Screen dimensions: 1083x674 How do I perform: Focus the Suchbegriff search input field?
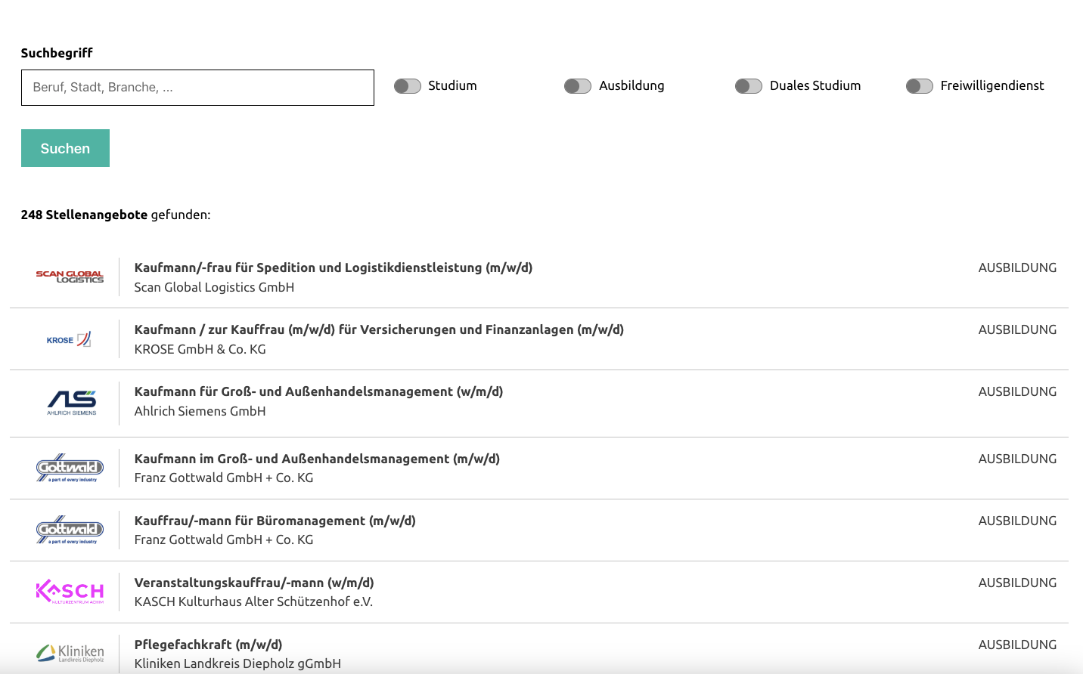tap(197, 88)
